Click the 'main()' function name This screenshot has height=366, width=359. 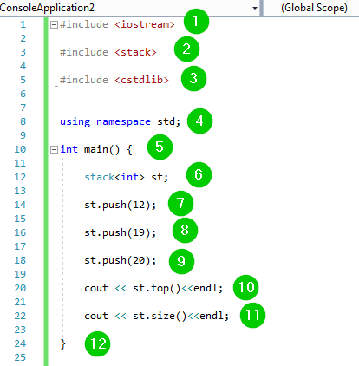[101, 149]
